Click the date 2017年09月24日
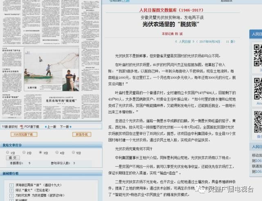 (210, 42)
